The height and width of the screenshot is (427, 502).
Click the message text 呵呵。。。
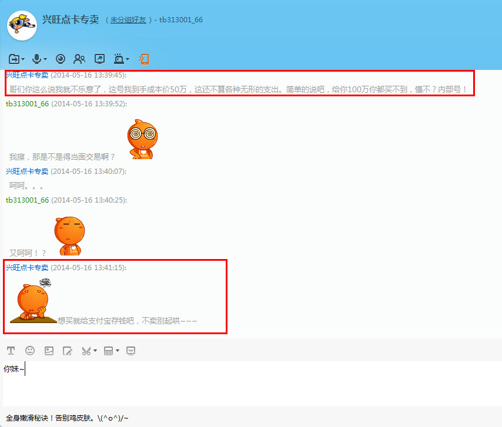tap(26, 186)
